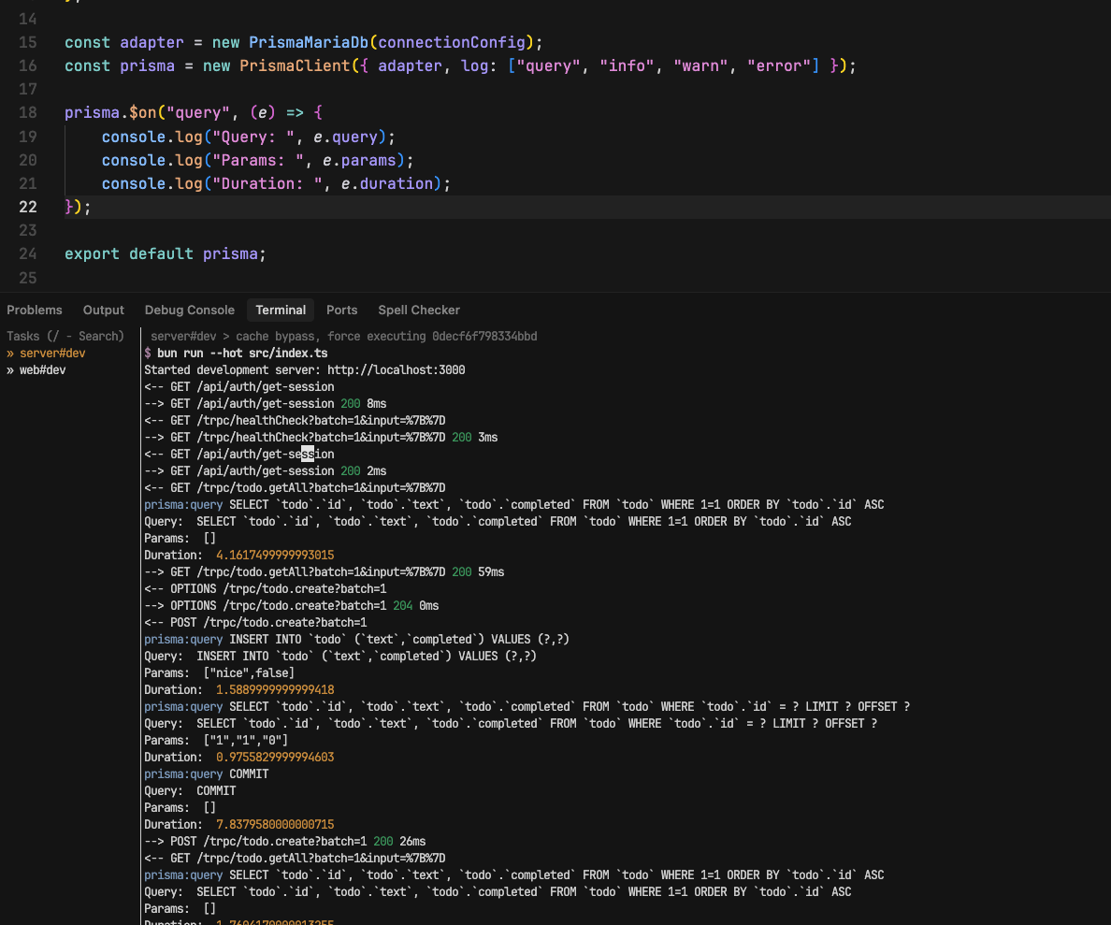Open the http://localhost:3000 link
This screenshot has height=925, width=1111.
[396, 369]
